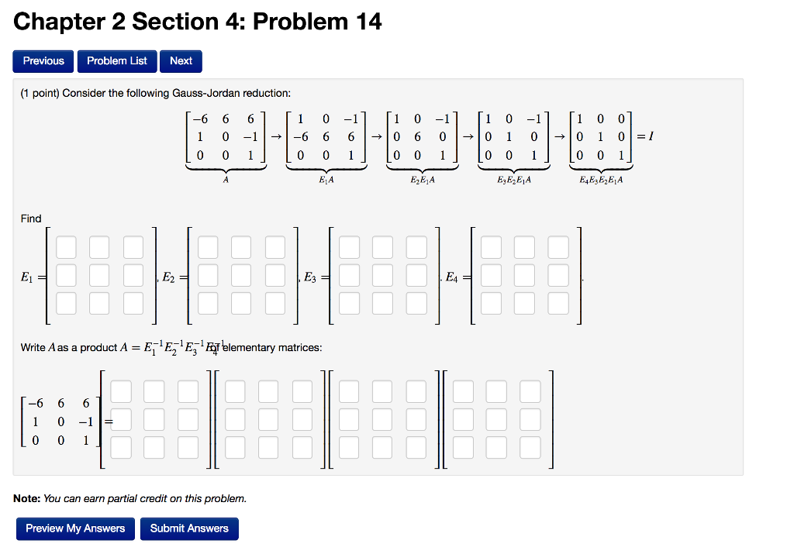Click the middle-left field of the fourth product matrix
The image size is (794, 554).
coord(462,419)
